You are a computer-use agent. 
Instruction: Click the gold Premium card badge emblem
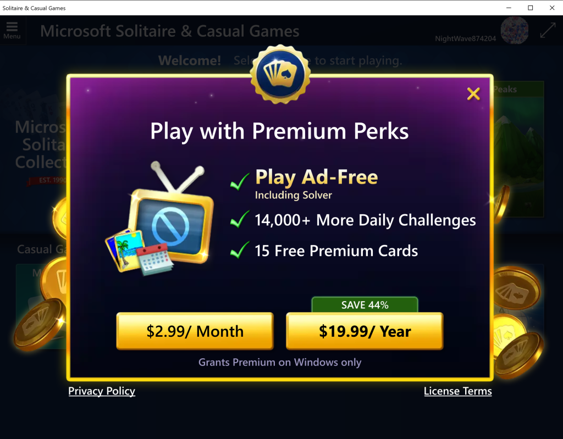tap(280, 74)
